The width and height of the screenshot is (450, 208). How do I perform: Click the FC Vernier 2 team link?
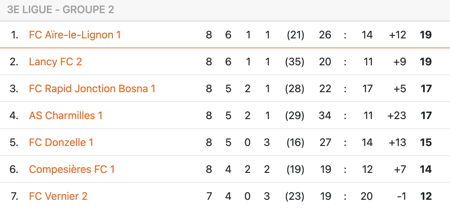pyautogui.click(x=58, y=196)
